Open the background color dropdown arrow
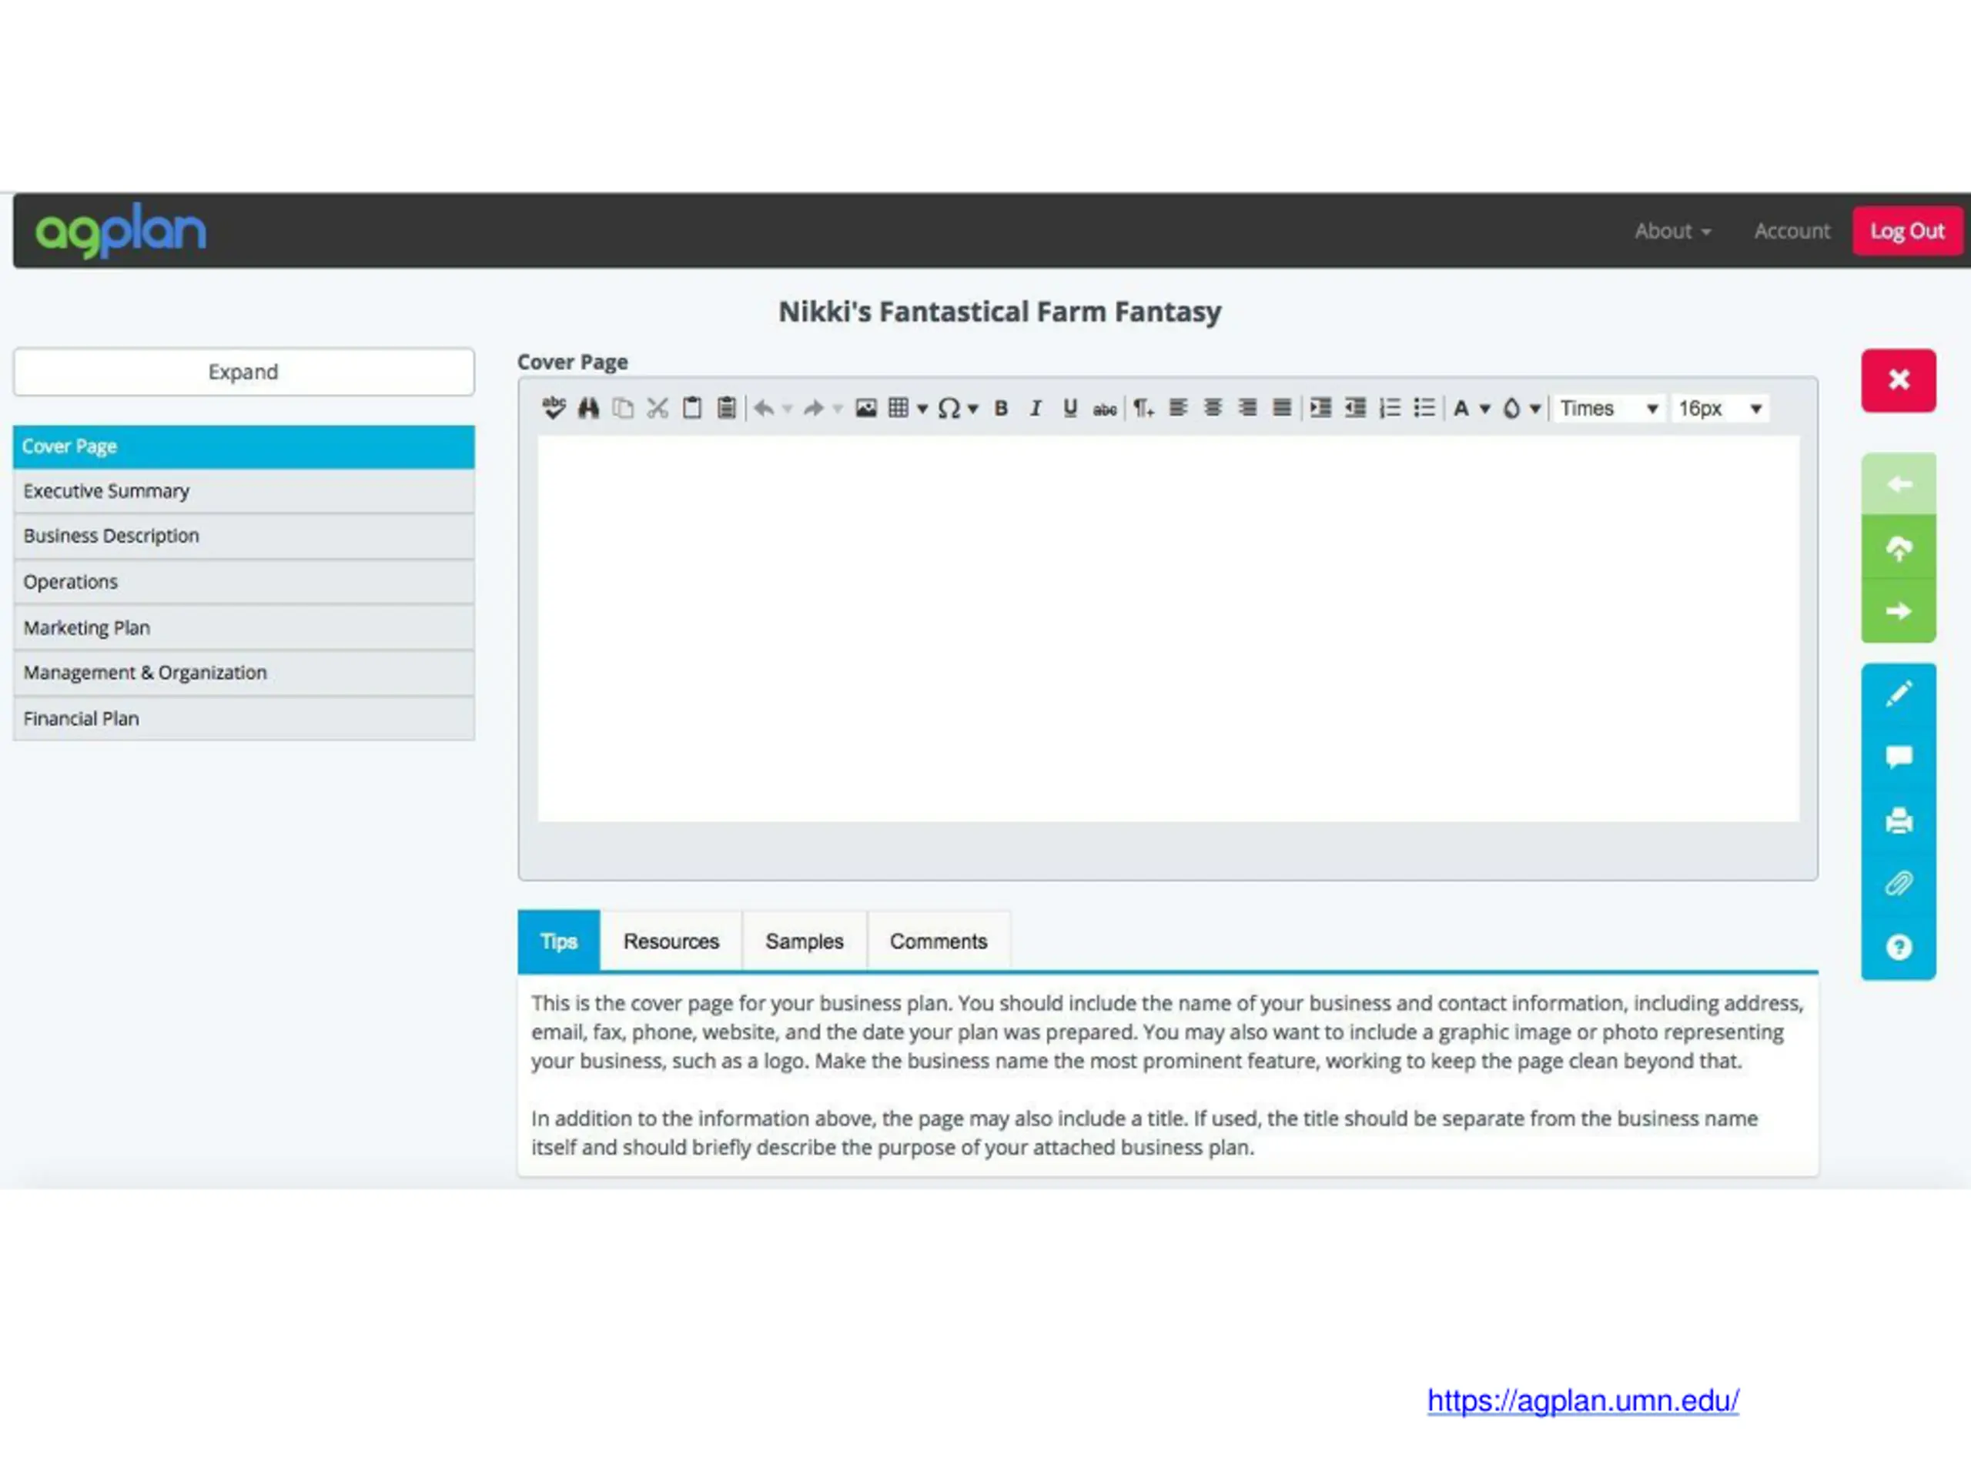Image resolution: width=1971 pixels, height=1478 pixels. (x=1535, y=409)
